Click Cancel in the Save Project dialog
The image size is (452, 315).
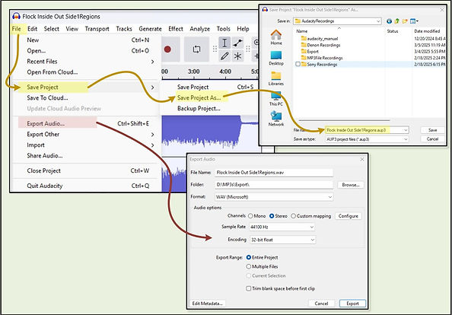[432, 139]
